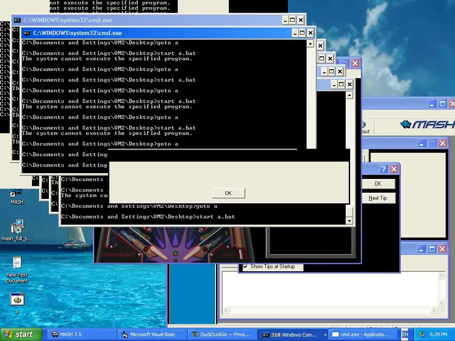The image size is (455, 341).
Task: Click the 6:29 PM taskbar clock
Action: [x=439, y=334]
